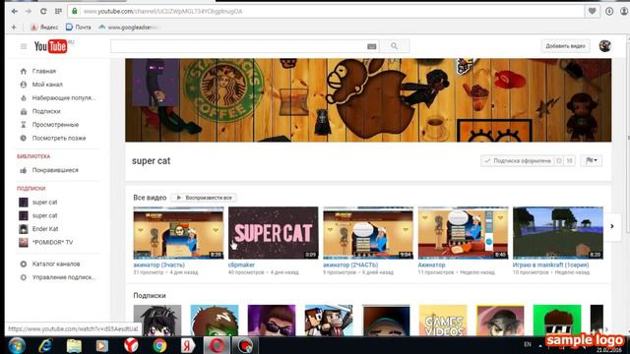Click the ПОДПИСКИ section heading in sidebar
The height and width of the screenshot is (354, 630).
point(31,188)
